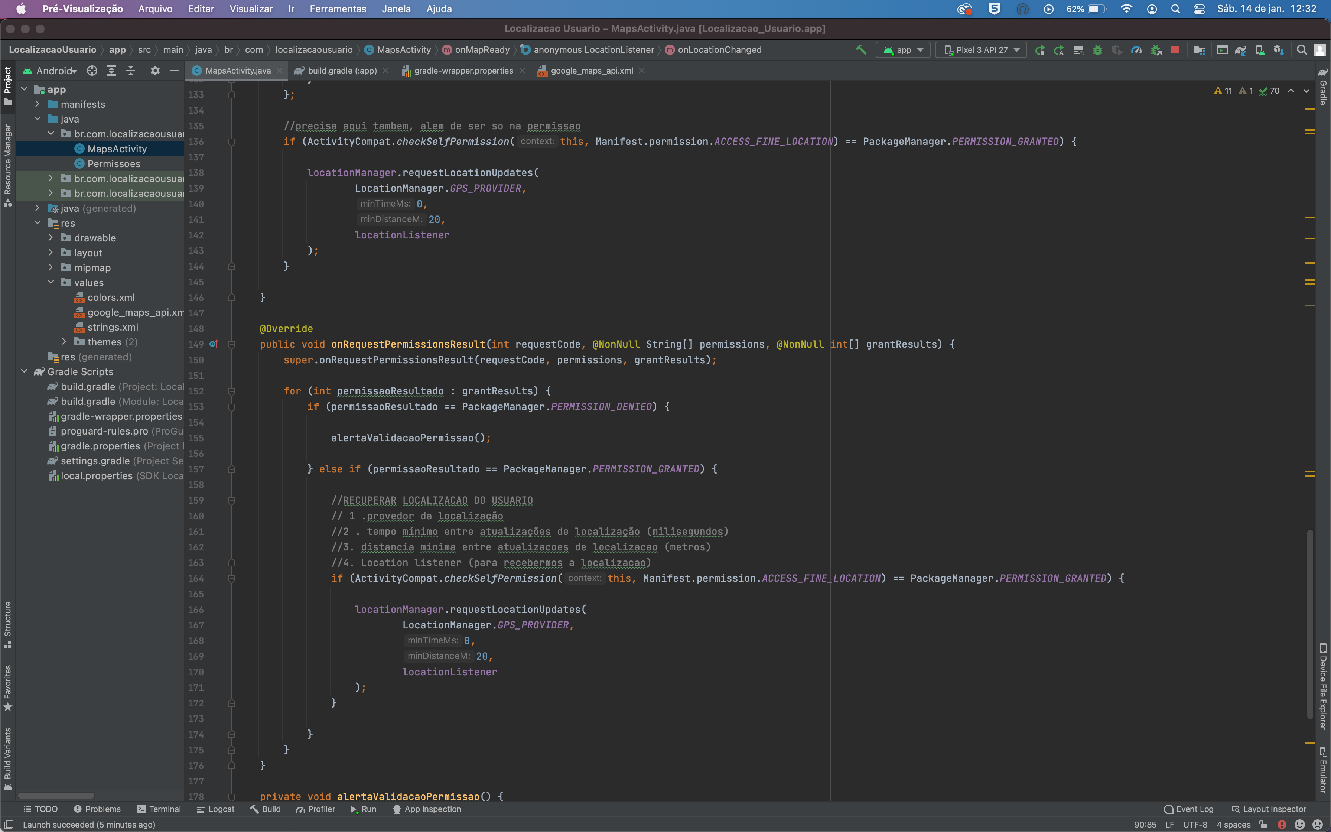Open the Project panel settings gear
Viewport: 1331px width, 832px height.
[154, 71]
